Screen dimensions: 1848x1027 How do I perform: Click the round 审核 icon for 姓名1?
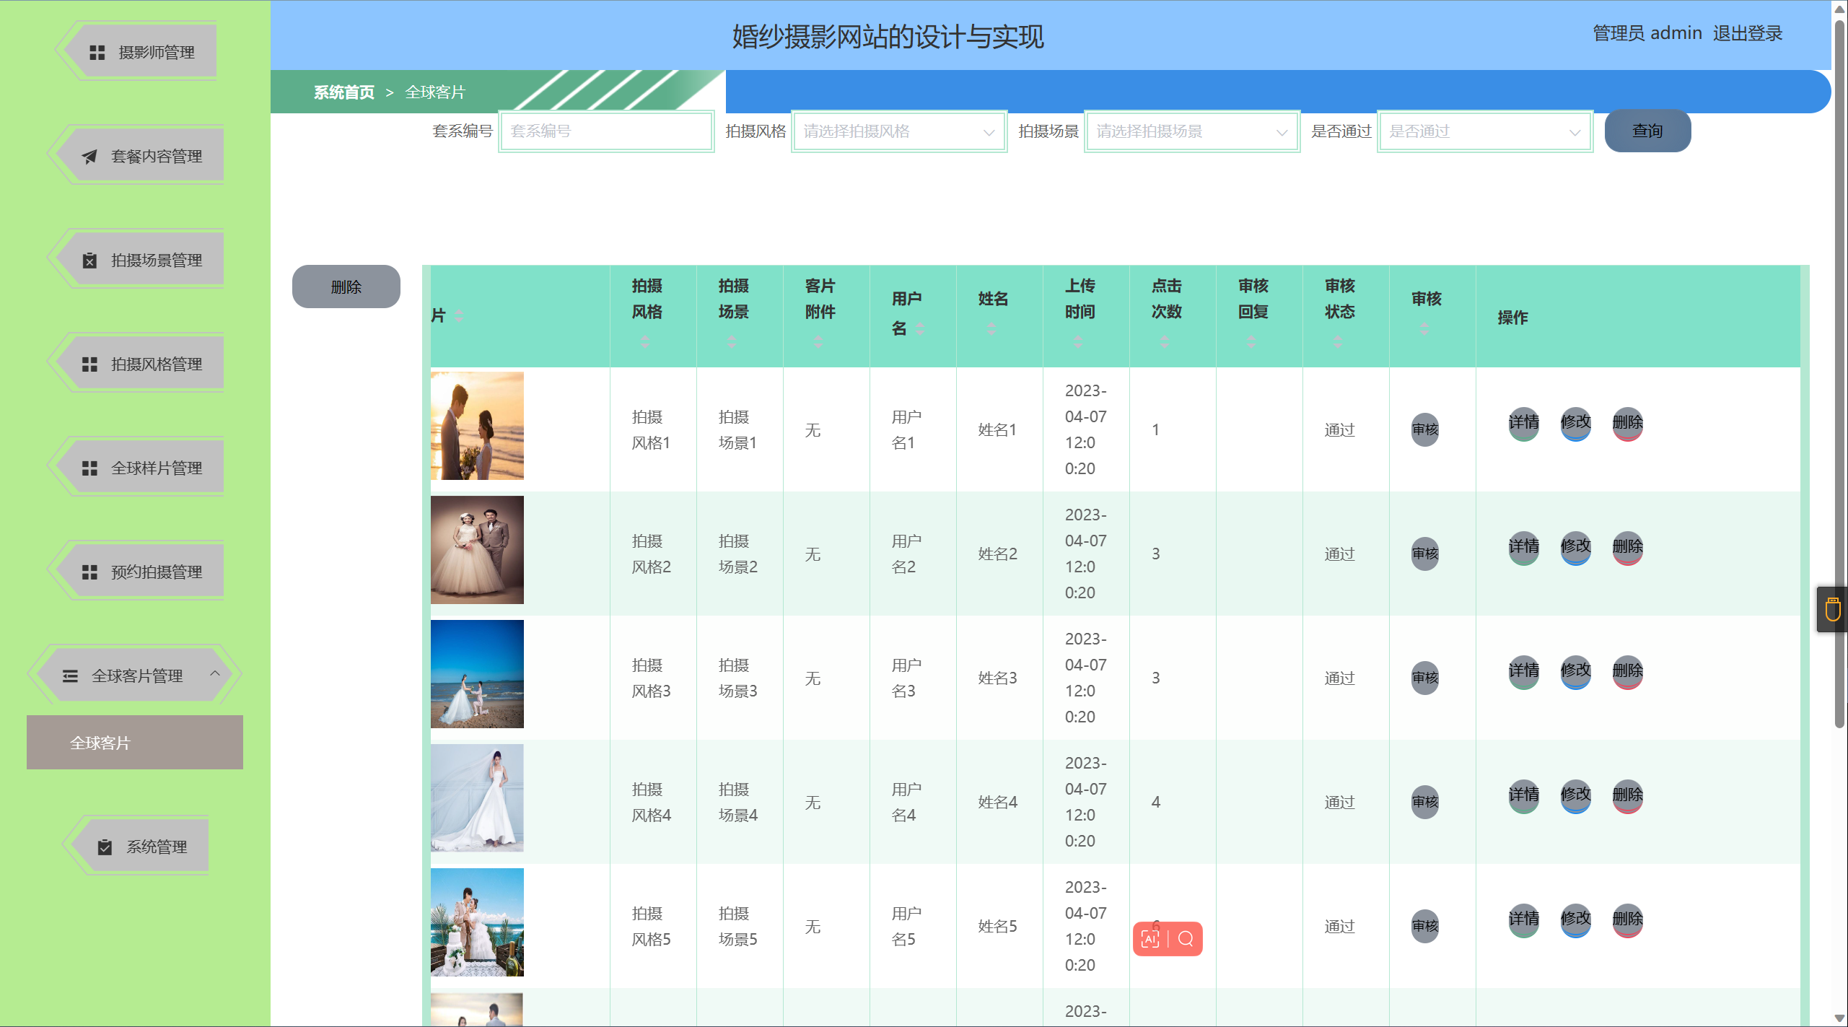coord(1424,430)
